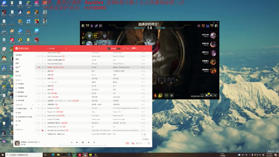Download the song Loving You Tonight
The height and width of the screenshot is (157, 279).
click(x=45, y=119)
